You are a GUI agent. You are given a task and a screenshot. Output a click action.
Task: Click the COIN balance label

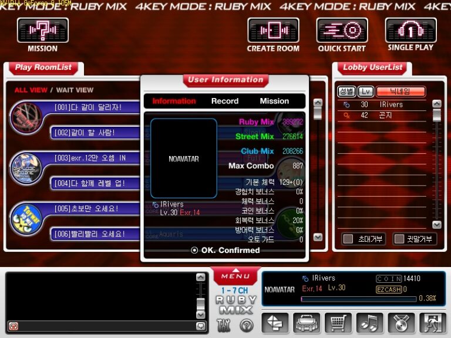click(x=389, y=279)
